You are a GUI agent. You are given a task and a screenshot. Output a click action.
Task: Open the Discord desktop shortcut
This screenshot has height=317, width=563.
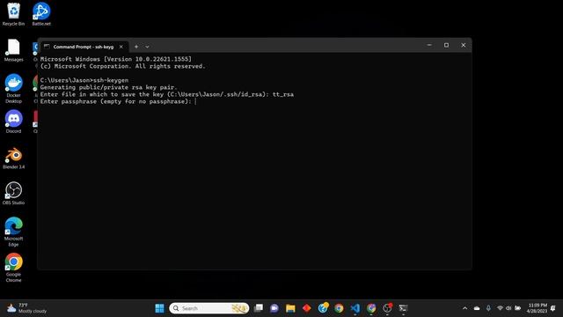[13, 122]
